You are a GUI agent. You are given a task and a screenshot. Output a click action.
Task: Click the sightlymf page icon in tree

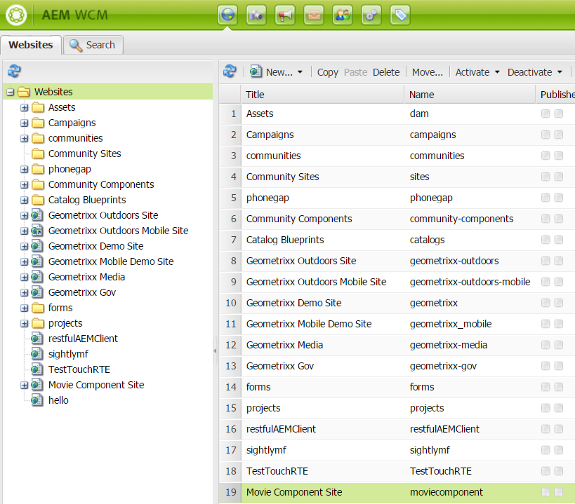pyautogui.click(x=37, y=354)
